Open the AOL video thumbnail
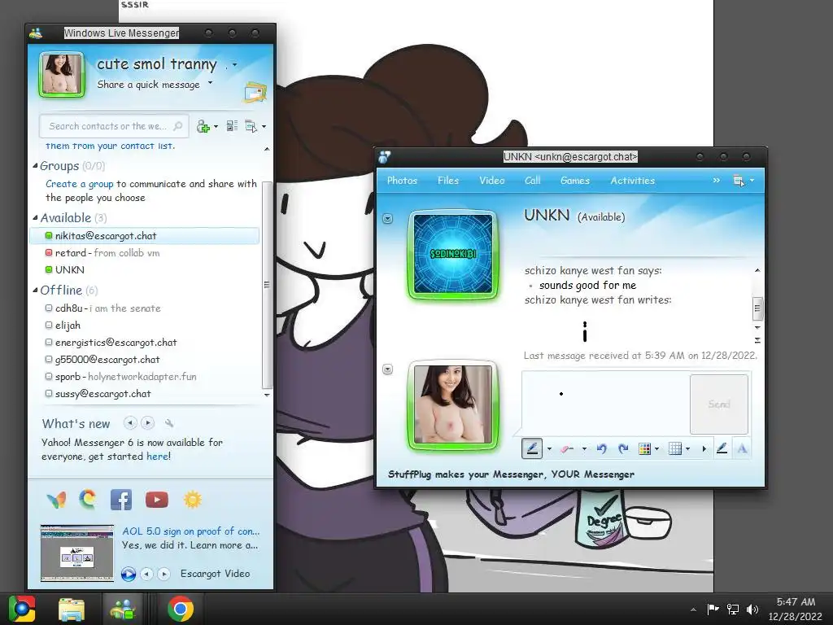Image resolution: width=833 pixels, height=625 pixels. [77, 553]
